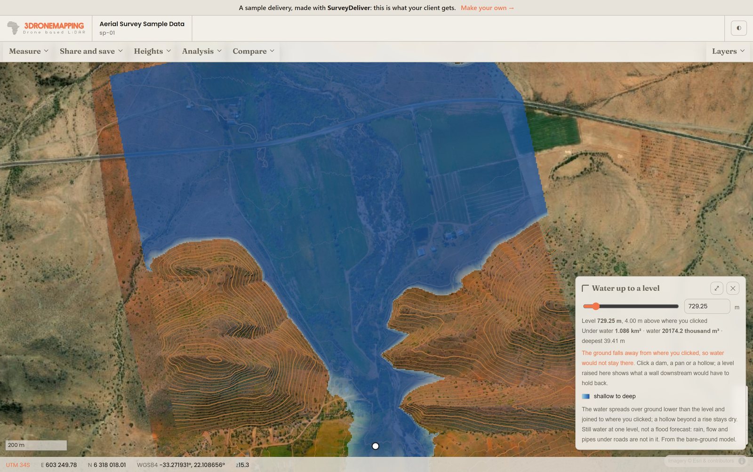Toggle the dark/light theme button

click(738, 28)
